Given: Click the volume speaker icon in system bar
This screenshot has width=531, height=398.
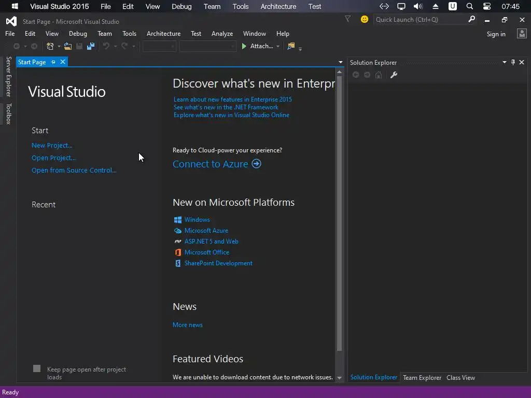Looking at the screenshot, I should pyautogui.click(x=418, y=6).
